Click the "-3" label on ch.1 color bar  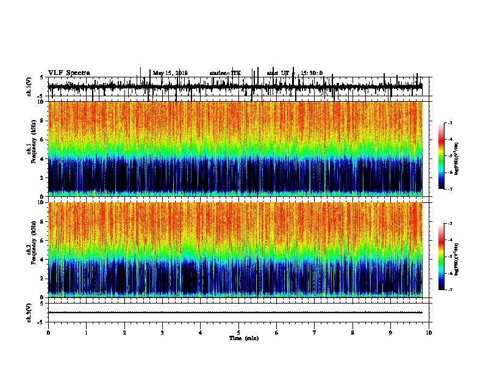(x=450, y=123)
